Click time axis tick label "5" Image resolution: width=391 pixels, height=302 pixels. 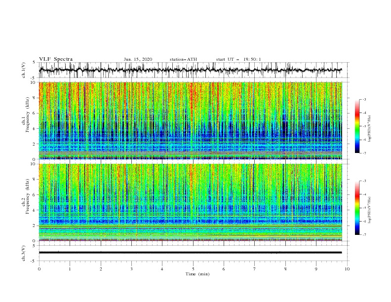coord(193,269)
